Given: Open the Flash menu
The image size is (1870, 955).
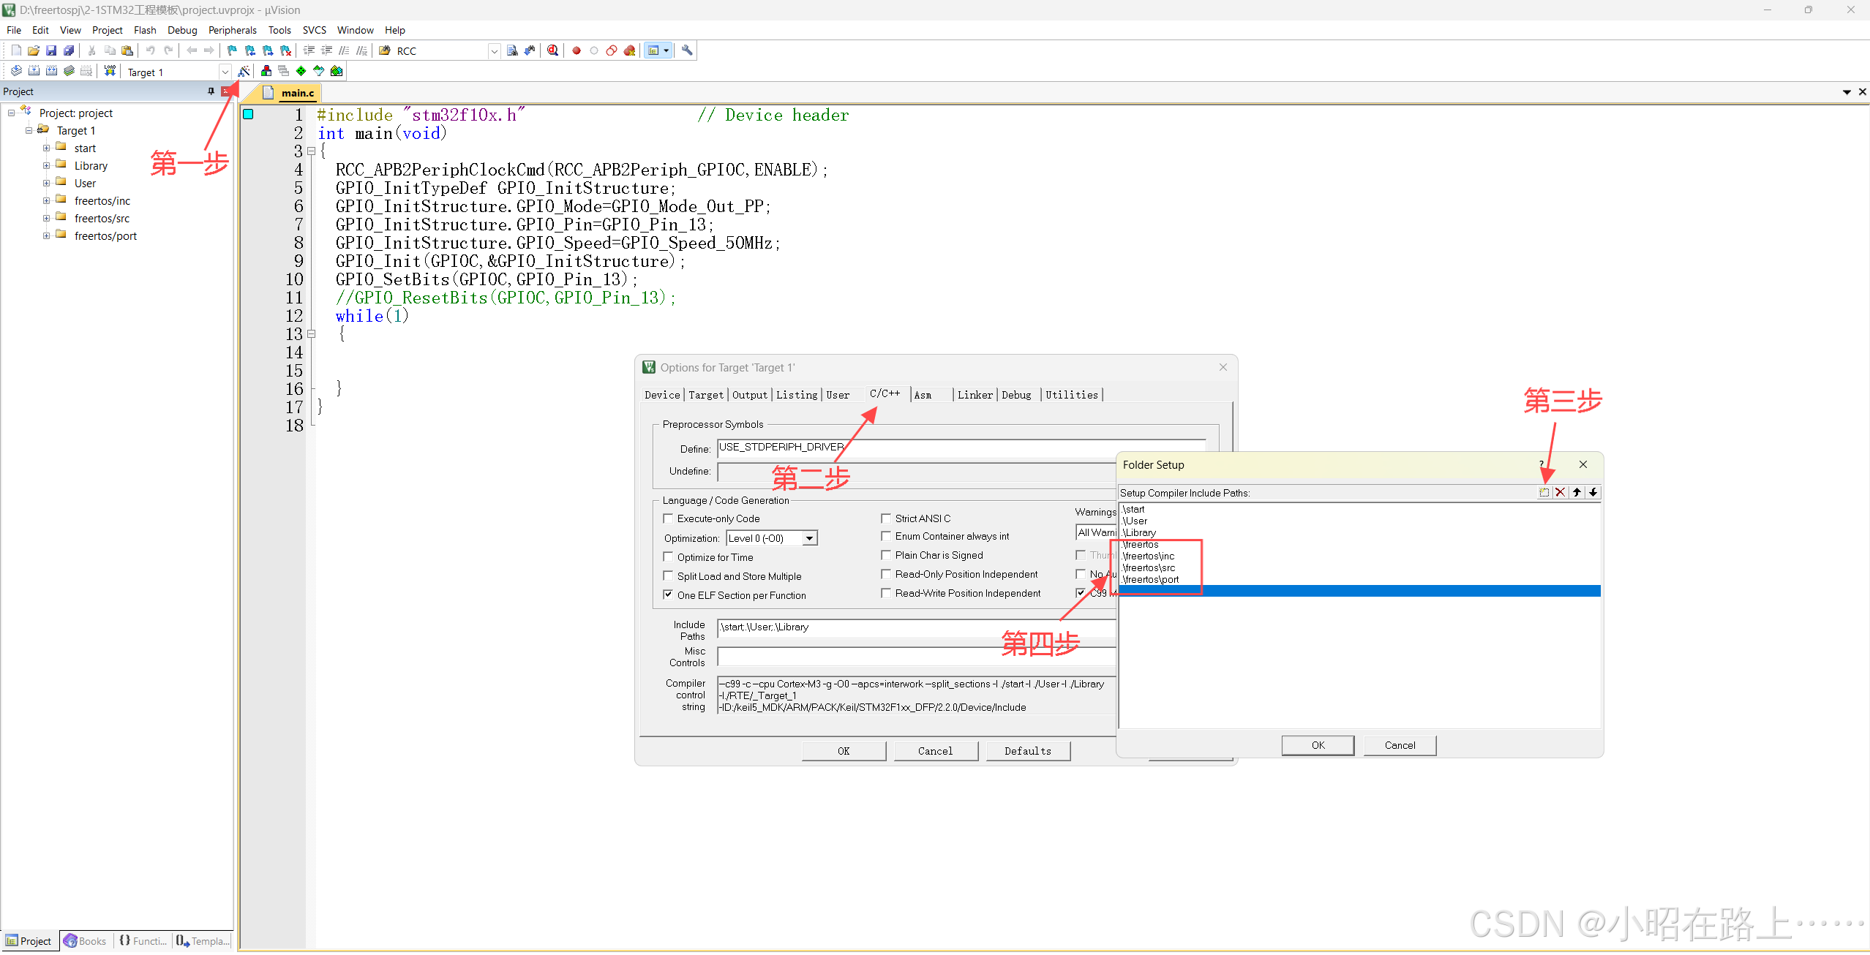Looking at the screenshot, I should point(145,30).
